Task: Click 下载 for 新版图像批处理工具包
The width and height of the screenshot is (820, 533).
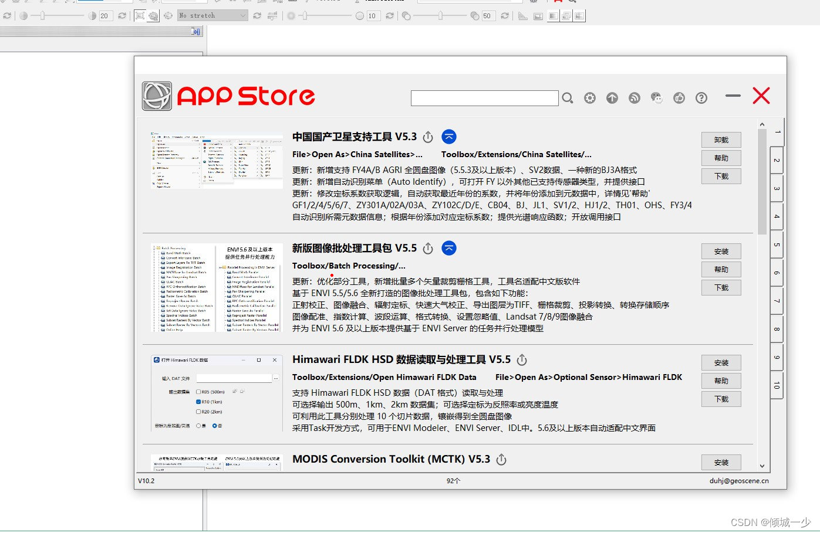Action: point(721,287)
